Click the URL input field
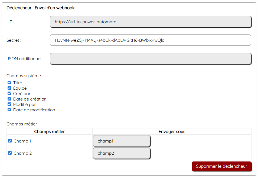This screenshot has width=258, height=178. [x=151, y=22]
